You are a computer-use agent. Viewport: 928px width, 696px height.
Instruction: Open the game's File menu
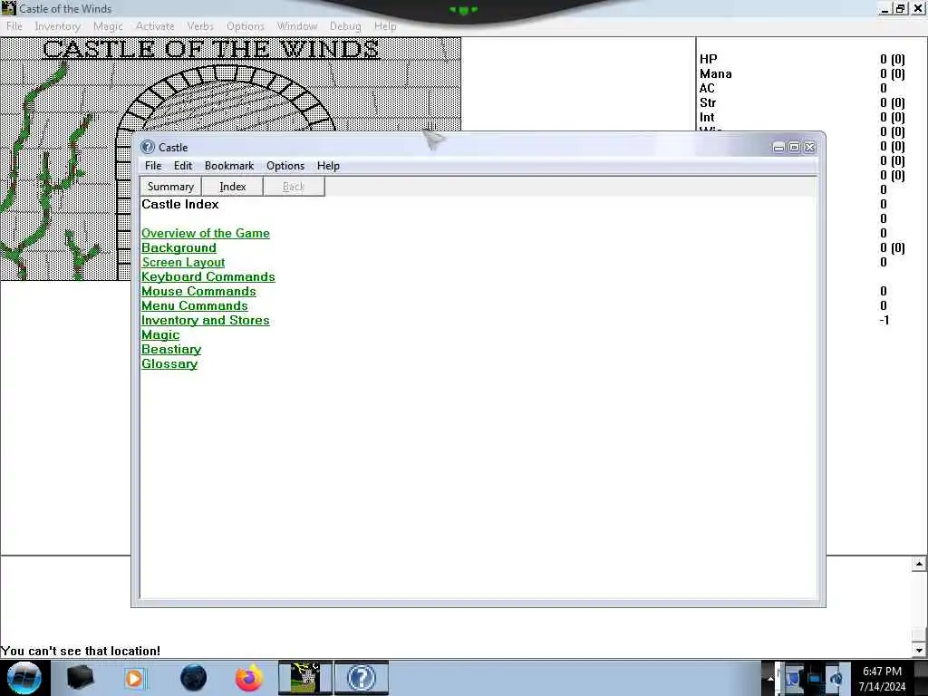14,26
